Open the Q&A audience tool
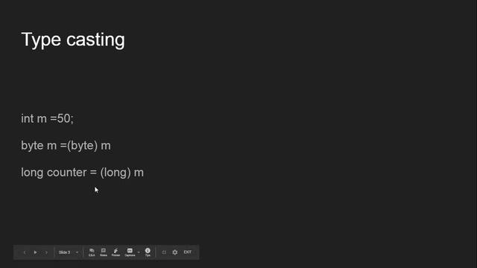The image size is (477, 268). pyautogui.click(x=92, y=252)
